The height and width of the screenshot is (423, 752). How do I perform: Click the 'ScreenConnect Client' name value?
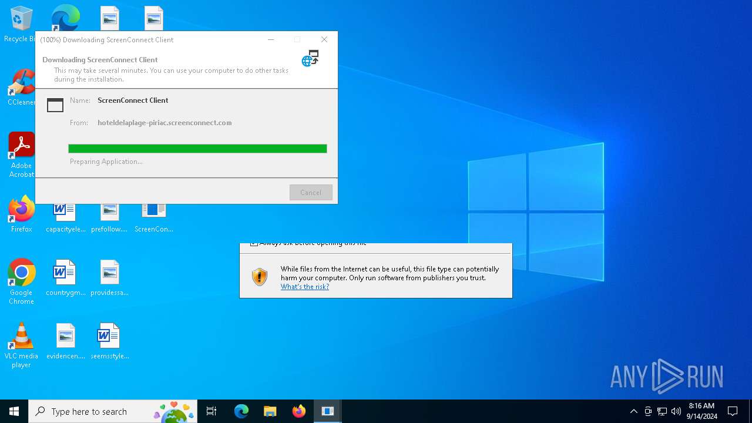tap(133, 100)
